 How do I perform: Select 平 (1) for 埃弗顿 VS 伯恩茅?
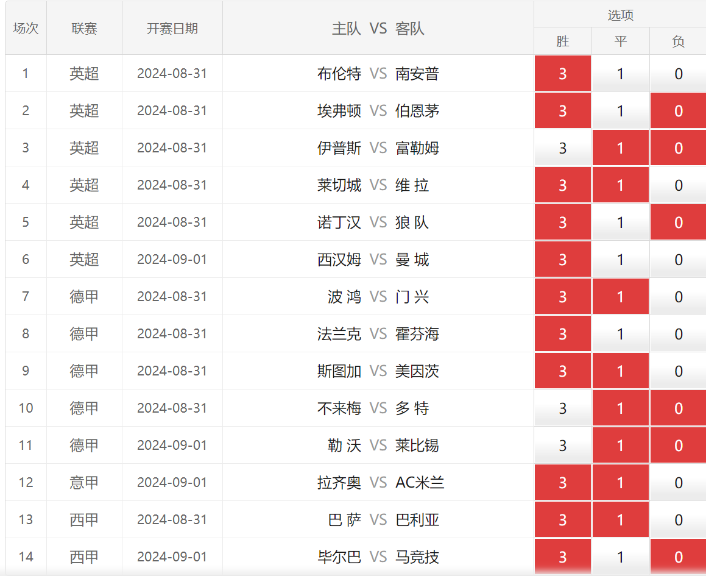tap(621, 110)
